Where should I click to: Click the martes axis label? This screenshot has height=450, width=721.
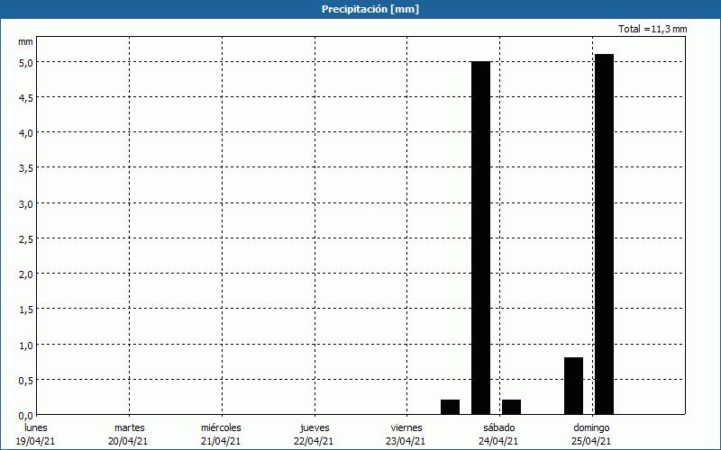tap(130, 427)
